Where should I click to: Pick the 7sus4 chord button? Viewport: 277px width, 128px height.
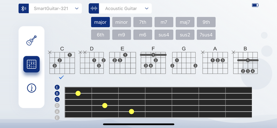[206, 35]
